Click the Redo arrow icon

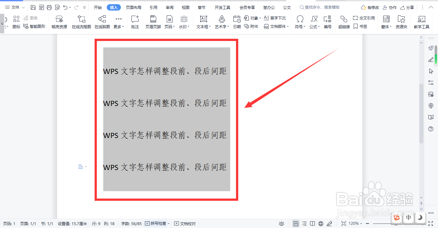tap(76, 7)
